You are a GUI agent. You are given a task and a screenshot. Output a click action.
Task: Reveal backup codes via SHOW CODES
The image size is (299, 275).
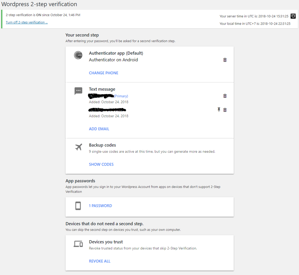pos(101,164)
